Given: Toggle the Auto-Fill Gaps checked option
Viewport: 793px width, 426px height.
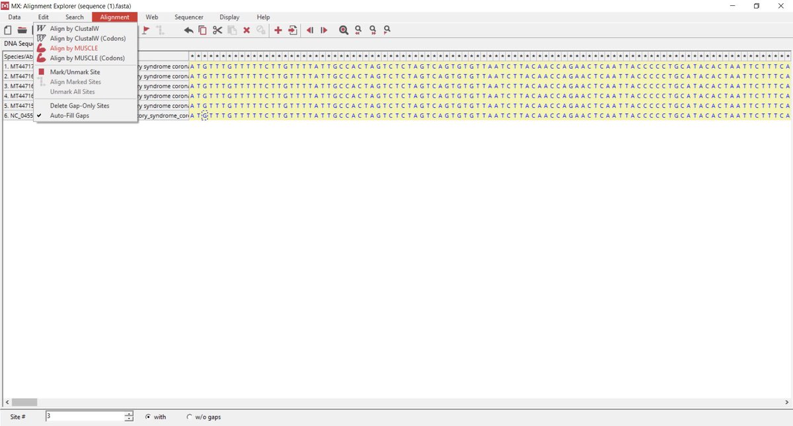Looking at the screenshot, I should click(x=69, y=115).
